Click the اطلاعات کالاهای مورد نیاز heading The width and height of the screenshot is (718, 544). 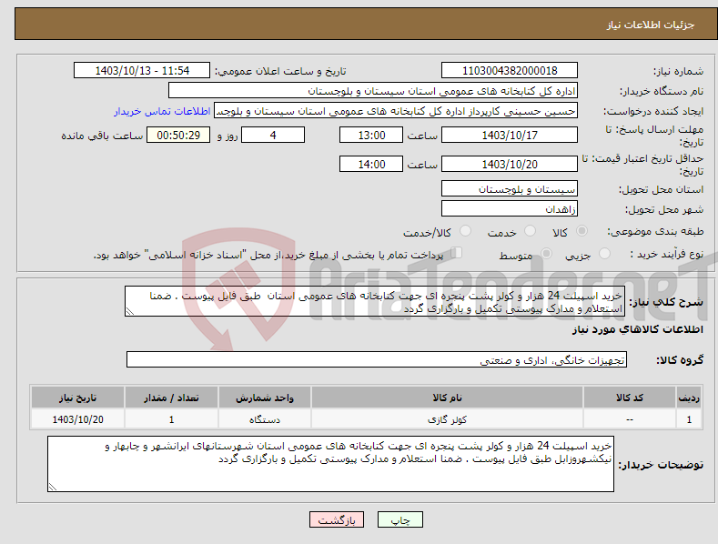(x=637, y=329)
